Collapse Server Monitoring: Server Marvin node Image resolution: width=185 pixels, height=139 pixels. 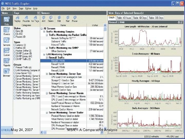(47, 93)
